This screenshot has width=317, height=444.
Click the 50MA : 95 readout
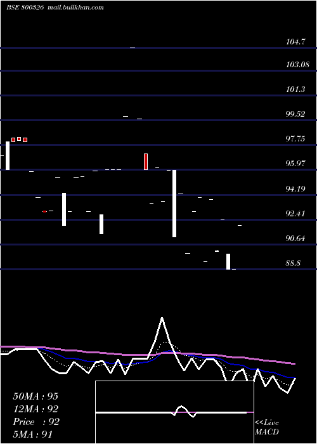point(36,396)
